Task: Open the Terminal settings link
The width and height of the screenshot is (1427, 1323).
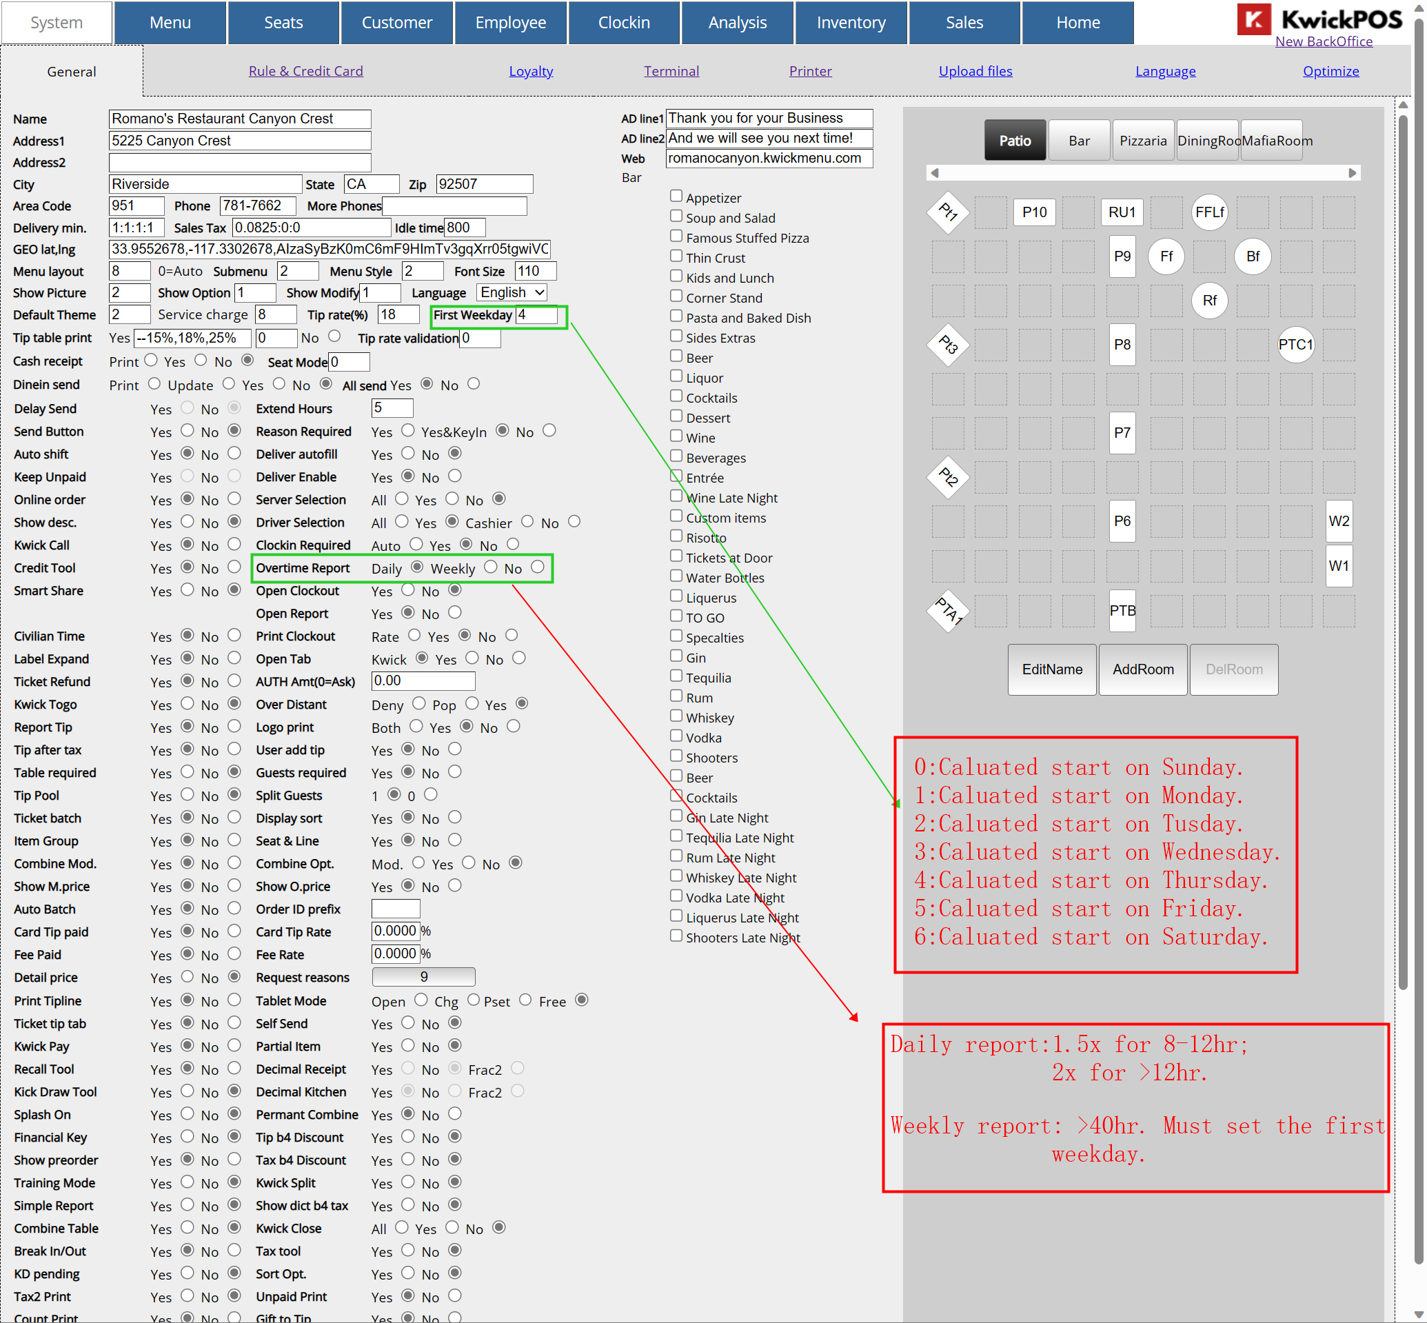Action: (671, 71)
